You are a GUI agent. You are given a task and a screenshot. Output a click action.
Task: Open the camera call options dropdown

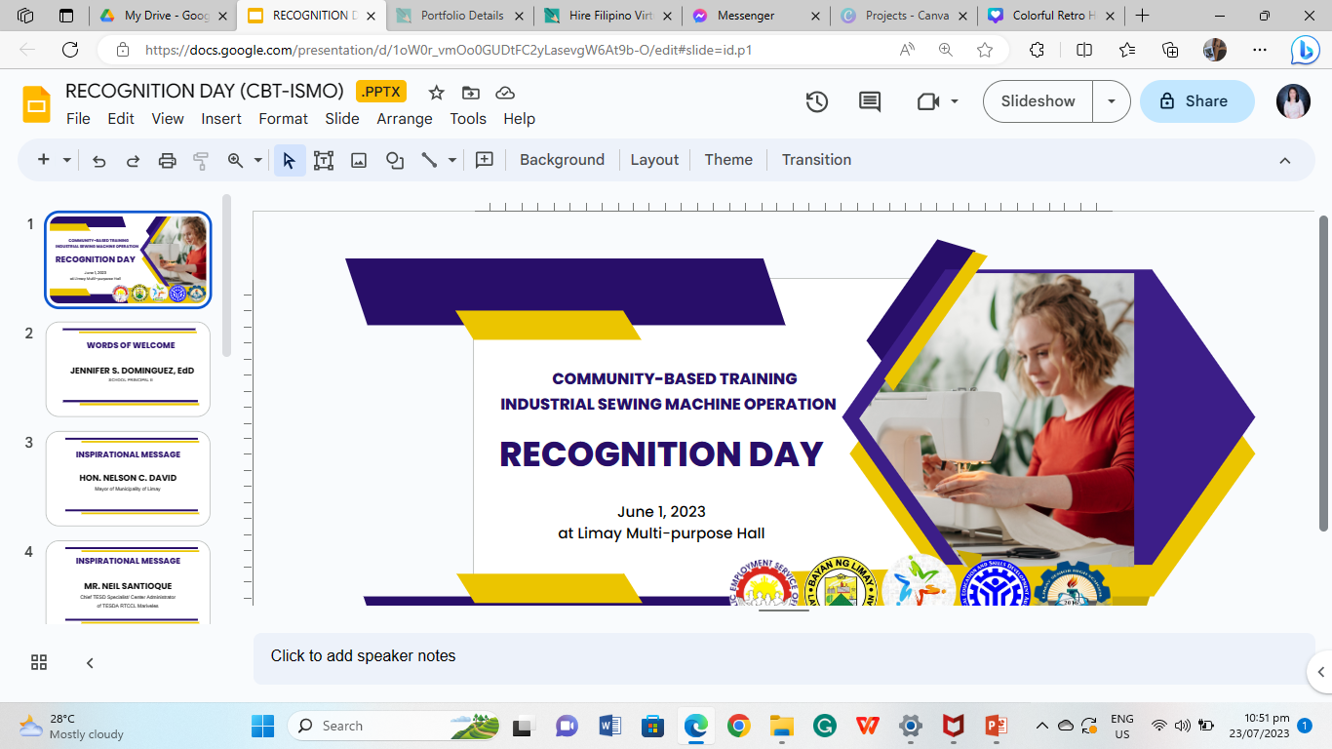(954, 101)
